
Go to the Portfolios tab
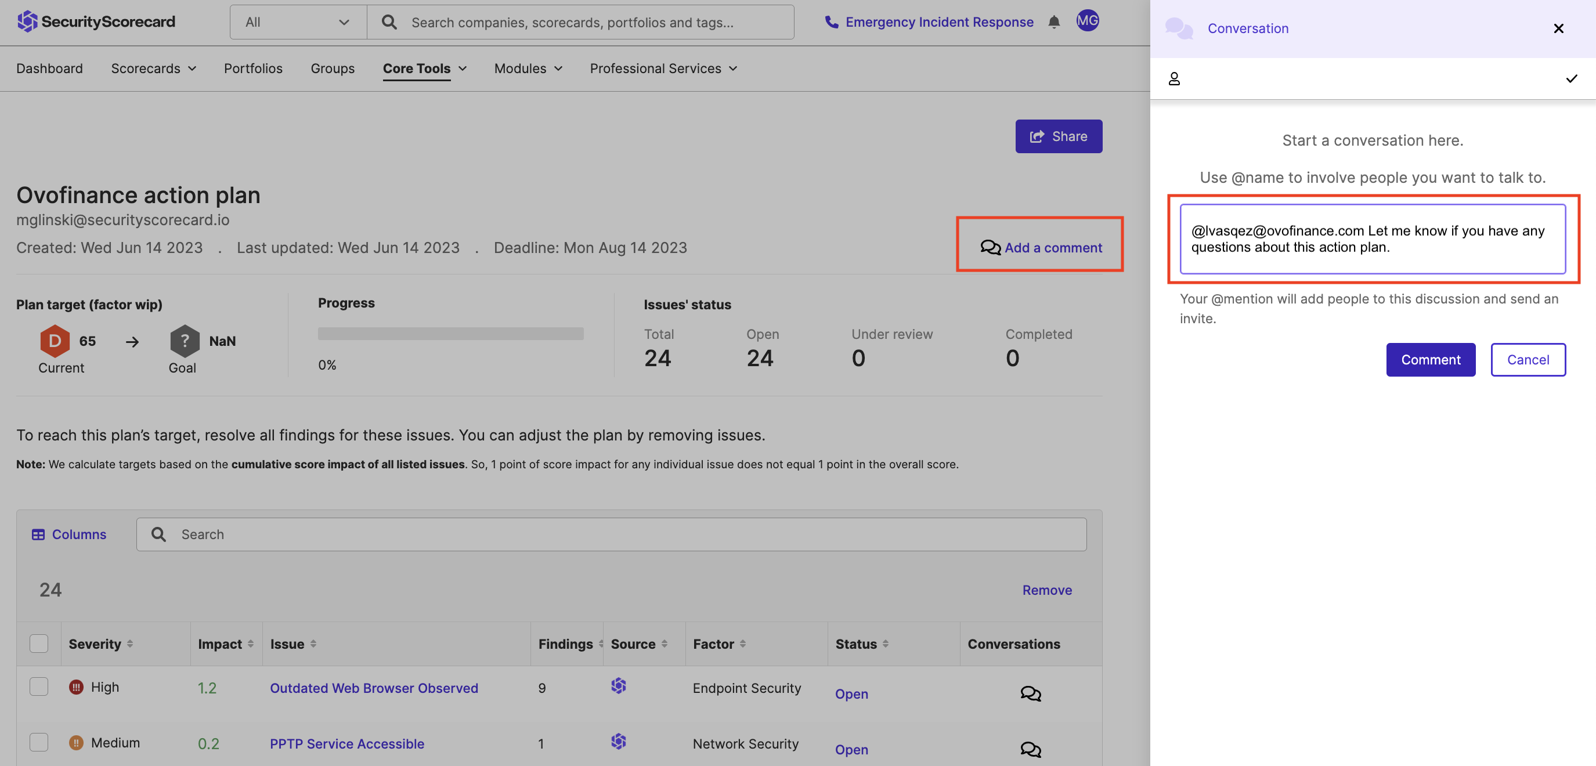[253, 68]
